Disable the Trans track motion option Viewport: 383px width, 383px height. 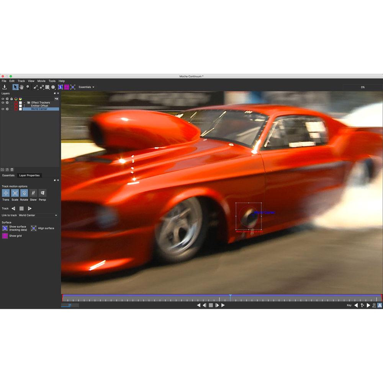tap(6, 193)
